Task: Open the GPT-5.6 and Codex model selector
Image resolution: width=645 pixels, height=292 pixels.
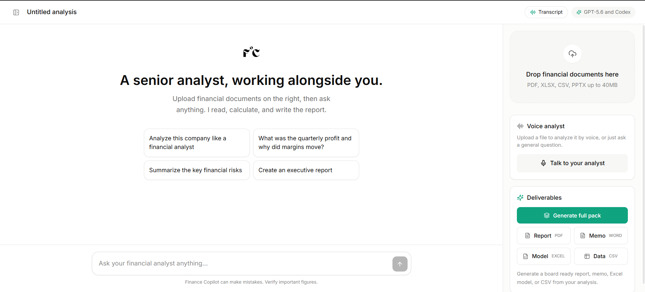Action: coord(603,12)
